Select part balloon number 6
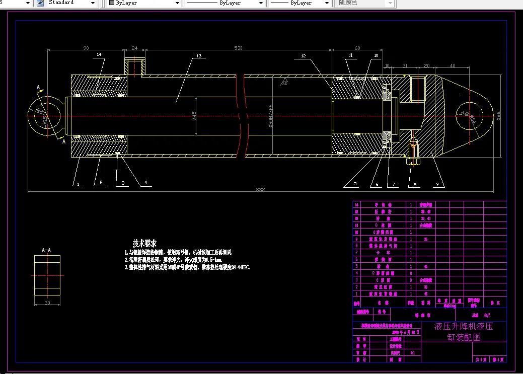This screenshot has width=523, height=374. (377, 184)
